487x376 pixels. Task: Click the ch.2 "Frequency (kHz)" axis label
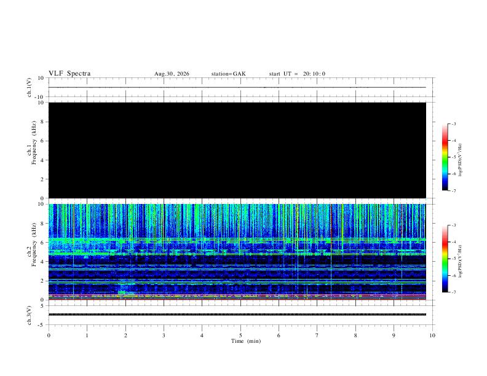pos(34,245)
